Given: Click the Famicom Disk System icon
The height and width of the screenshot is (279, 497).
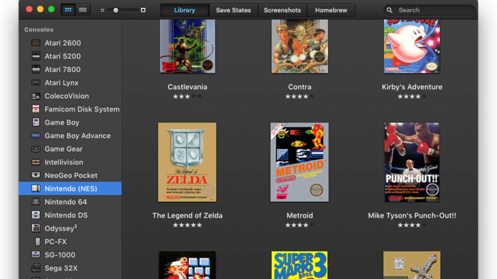Looking at the screenshot, I should [36, 109].
